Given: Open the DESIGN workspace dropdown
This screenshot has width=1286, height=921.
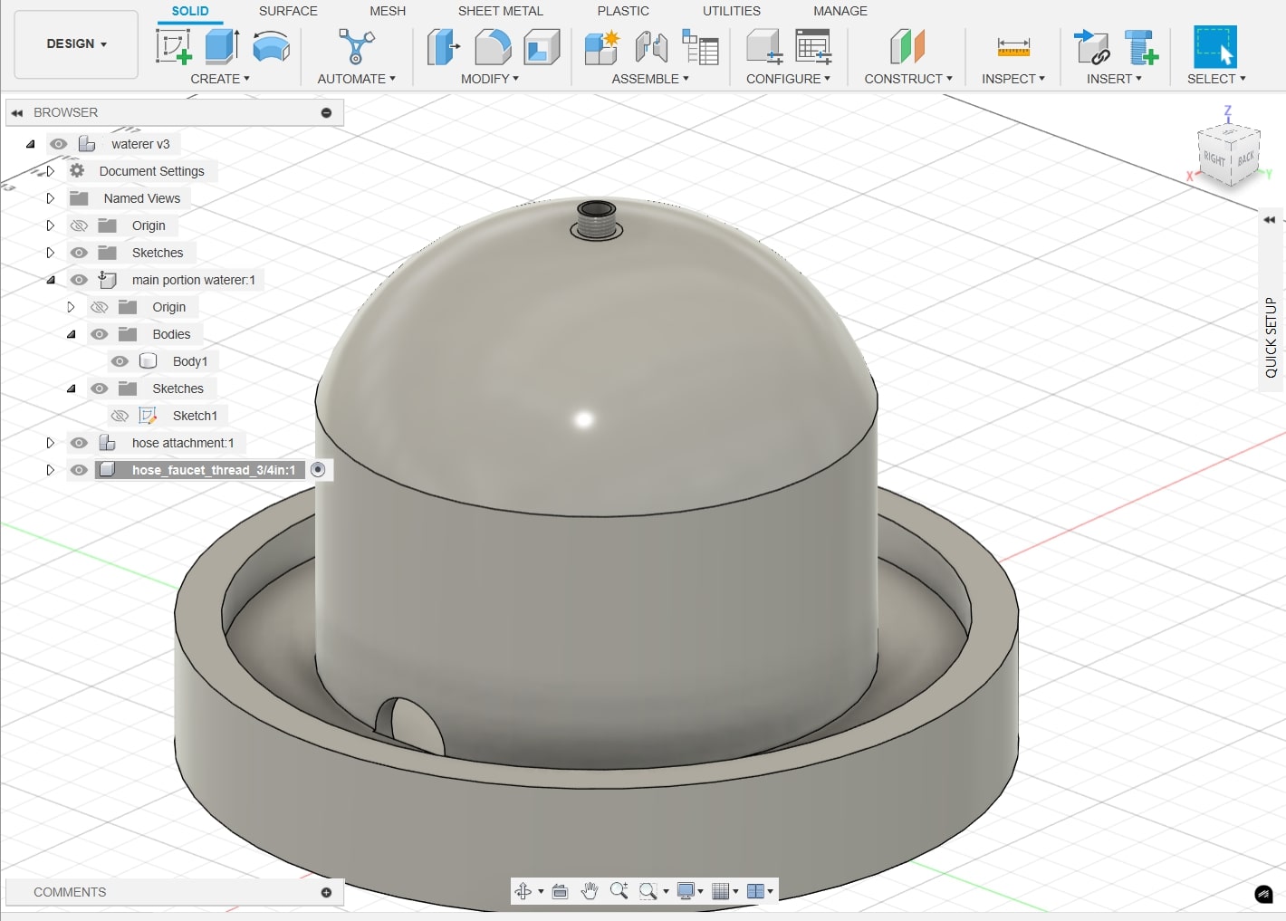Looking at the screenshot, I should point(77,43).
